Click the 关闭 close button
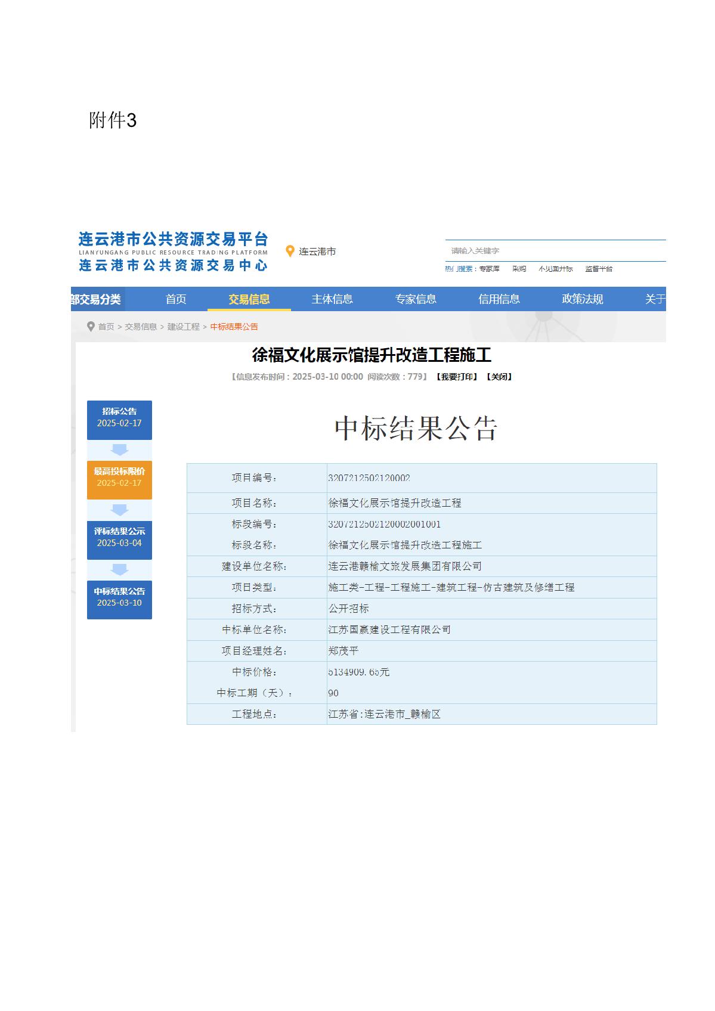715x1011 pixels. [x=499, y=377]
